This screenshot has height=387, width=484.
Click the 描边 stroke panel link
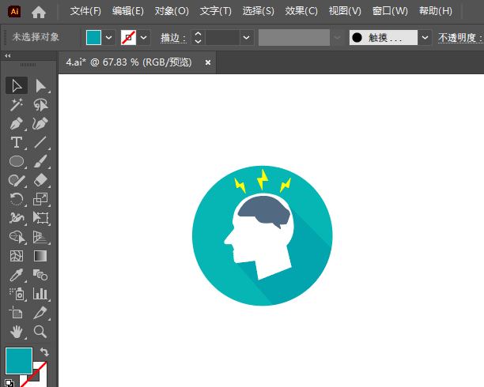[x=173, y=38]
